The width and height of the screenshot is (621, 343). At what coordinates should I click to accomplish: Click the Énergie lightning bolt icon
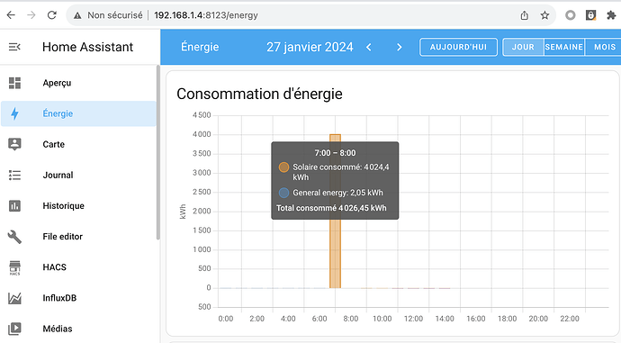(x=14, y=113)
